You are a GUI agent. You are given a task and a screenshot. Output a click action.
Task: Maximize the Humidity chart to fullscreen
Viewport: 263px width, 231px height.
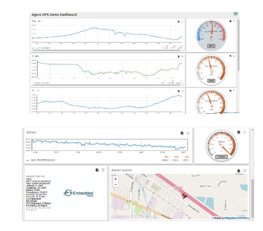pos(182,57)
